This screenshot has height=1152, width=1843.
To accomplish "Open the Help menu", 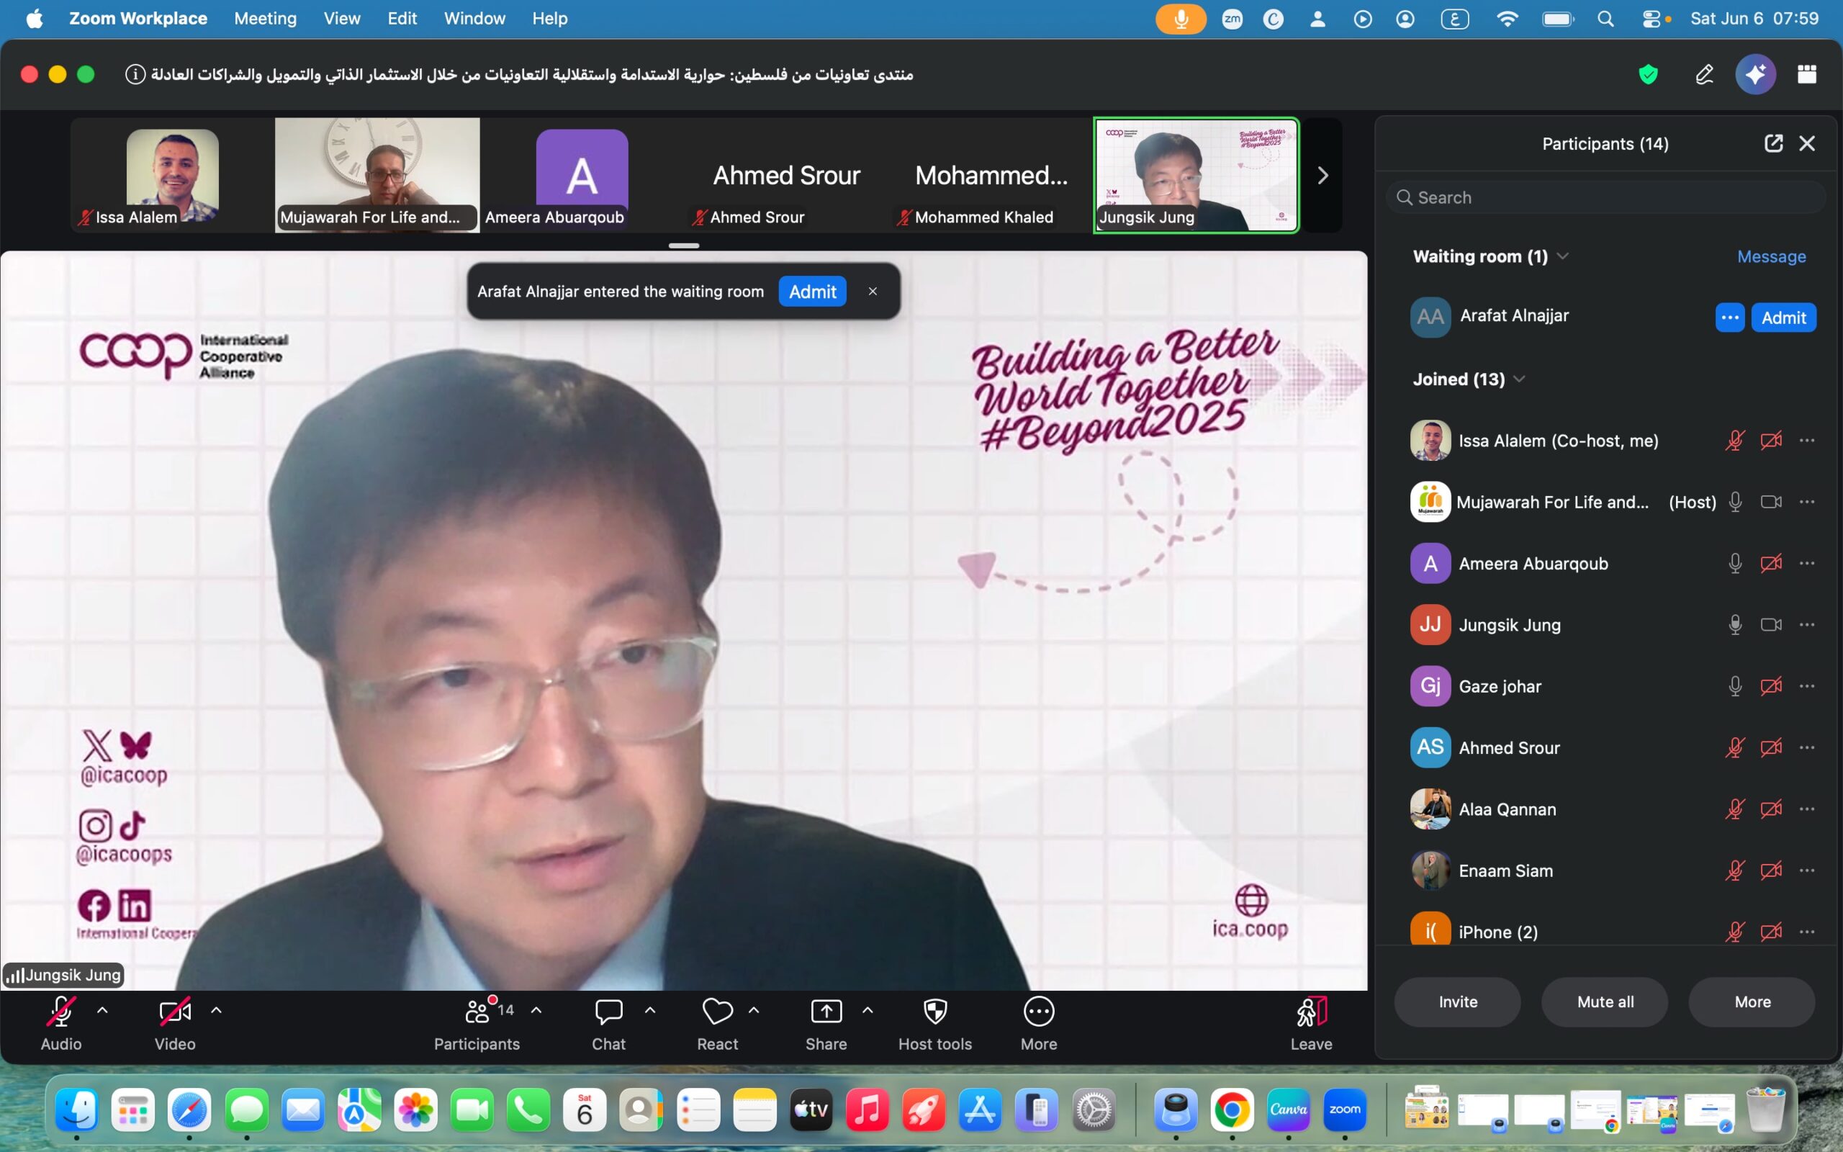I will 550,18.
